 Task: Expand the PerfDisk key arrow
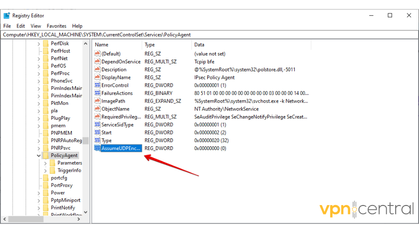[38, 43]
